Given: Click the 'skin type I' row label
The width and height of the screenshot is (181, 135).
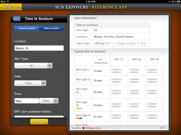Looking at the screenshot, I should pos(83,69).
